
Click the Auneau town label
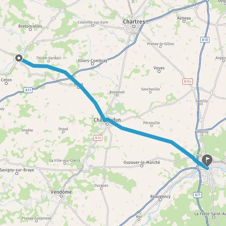point(184,18)
